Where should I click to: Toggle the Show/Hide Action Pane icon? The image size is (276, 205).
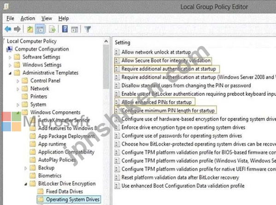[x=75, y=29]
